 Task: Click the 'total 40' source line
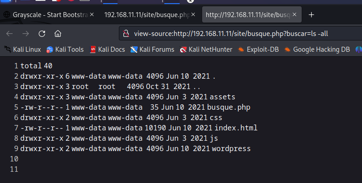click(x=36, y=66)
